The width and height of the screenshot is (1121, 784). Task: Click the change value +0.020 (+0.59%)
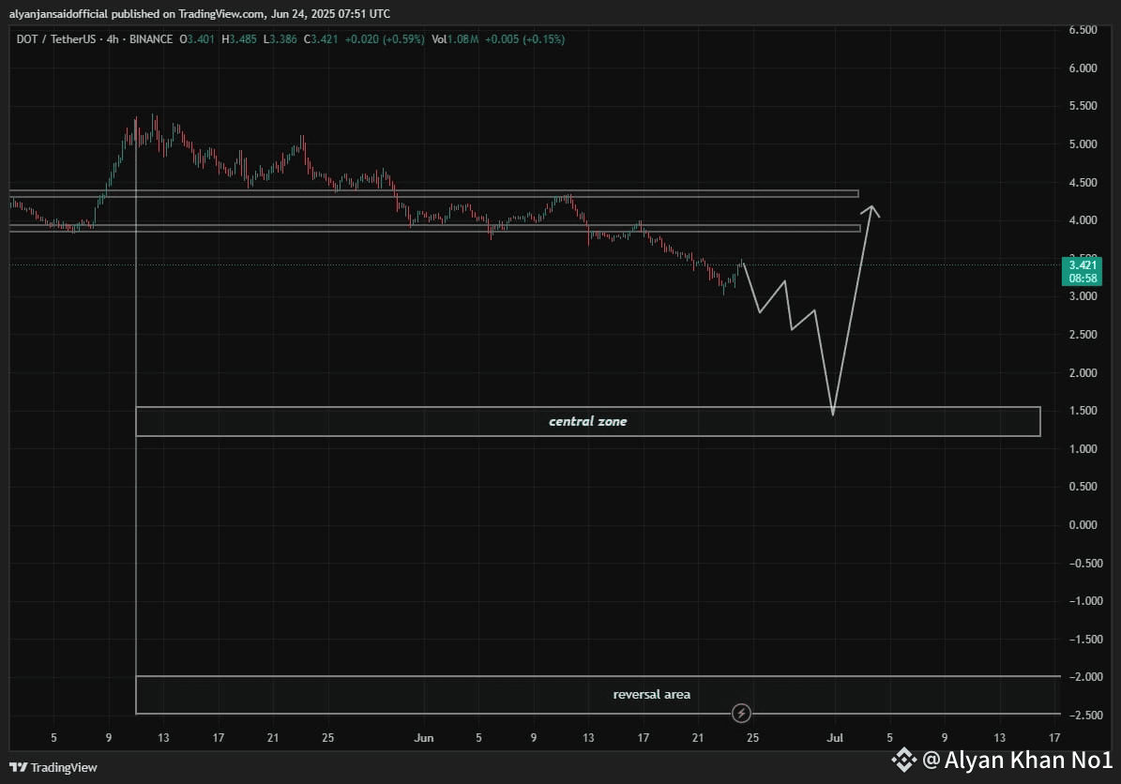pyautogui.click(x=385, y=39)
